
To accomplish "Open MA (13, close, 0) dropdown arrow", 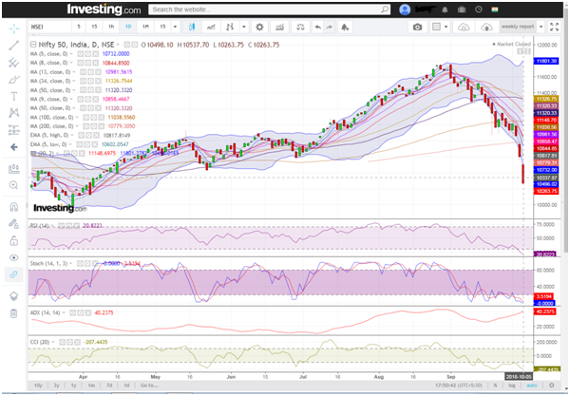I will 74,72.
